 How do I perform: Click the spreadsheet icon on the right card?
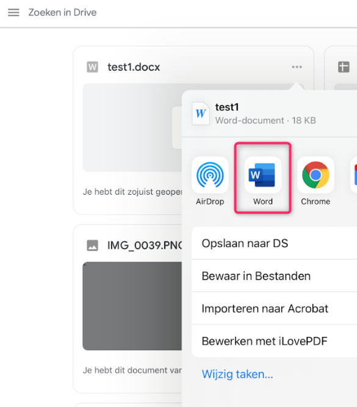click(344, 67)
